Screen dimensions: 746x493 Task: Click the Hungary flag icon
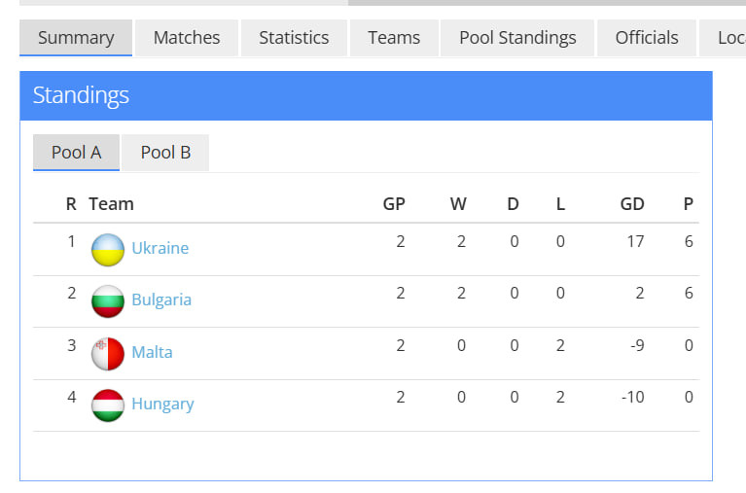pos(108,405)
